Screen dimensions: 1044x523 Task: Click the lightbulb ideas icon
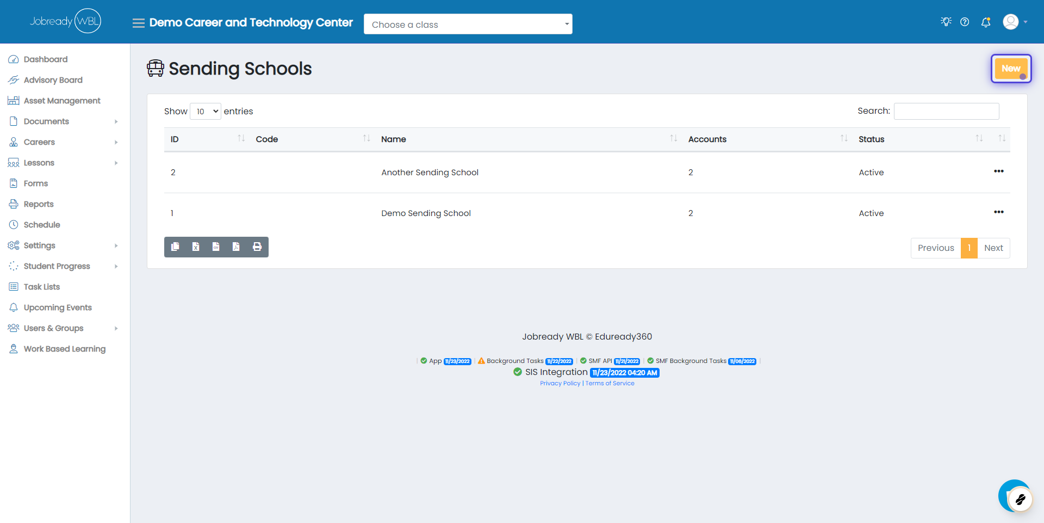[946, 22]
